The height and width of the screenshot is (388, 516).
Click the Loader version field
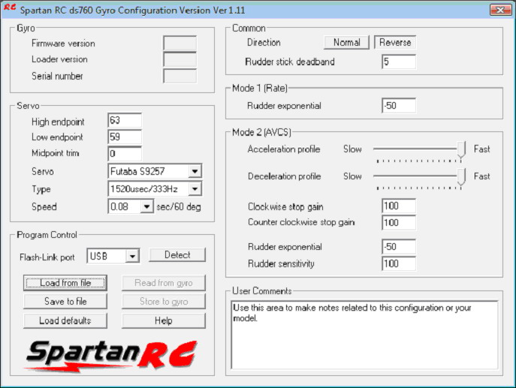point(180,59)
